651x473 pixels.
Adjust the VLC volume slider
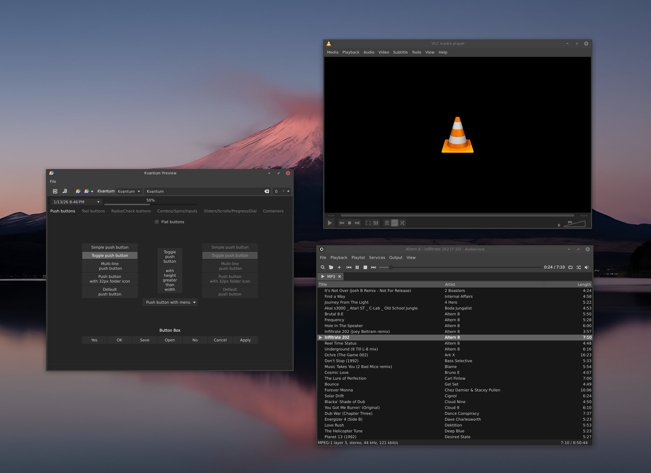575,224
